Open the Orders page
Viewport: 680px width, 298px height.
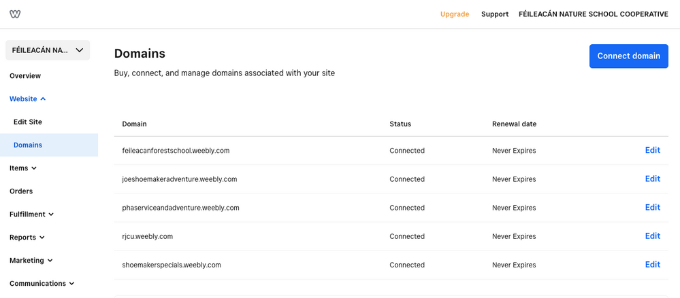(21, 191)
